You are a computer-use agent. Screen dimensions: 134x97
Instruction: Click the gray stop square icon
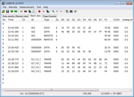[43, 12]
